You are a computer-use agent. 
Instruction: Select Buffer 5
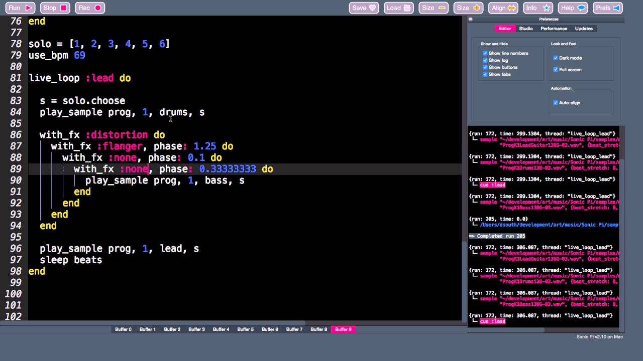click(x=245, y=329)
